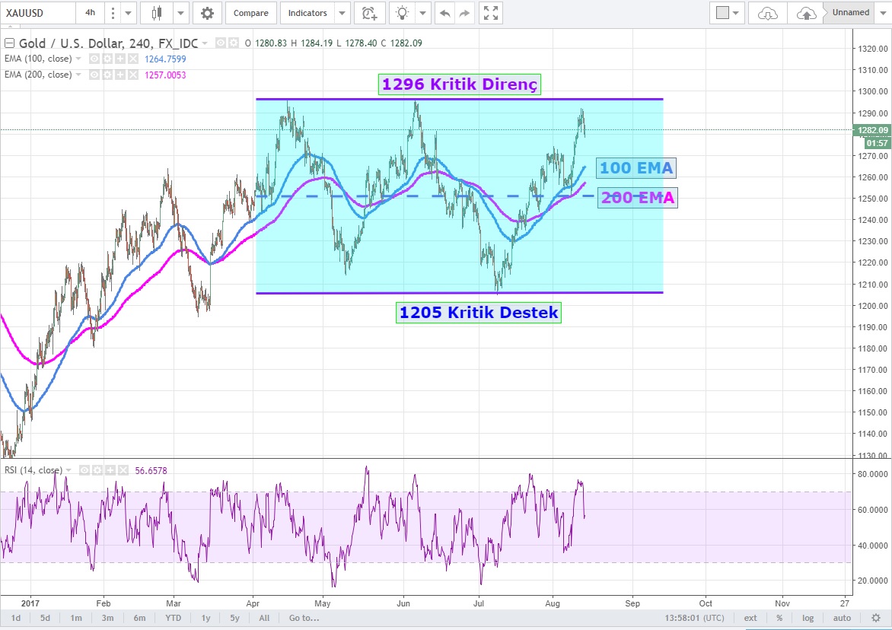
Task: Expand interval dropdown arrow next to three dots
Action: pos(128,13)
